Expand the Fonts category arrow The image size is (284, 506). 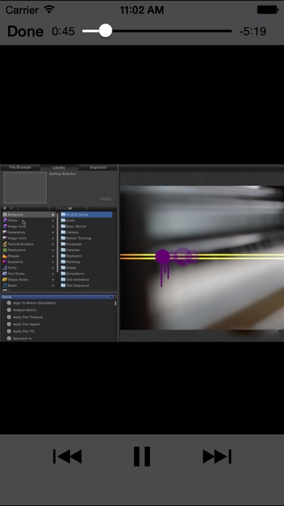pyautogui.click(x=53, y=268)
